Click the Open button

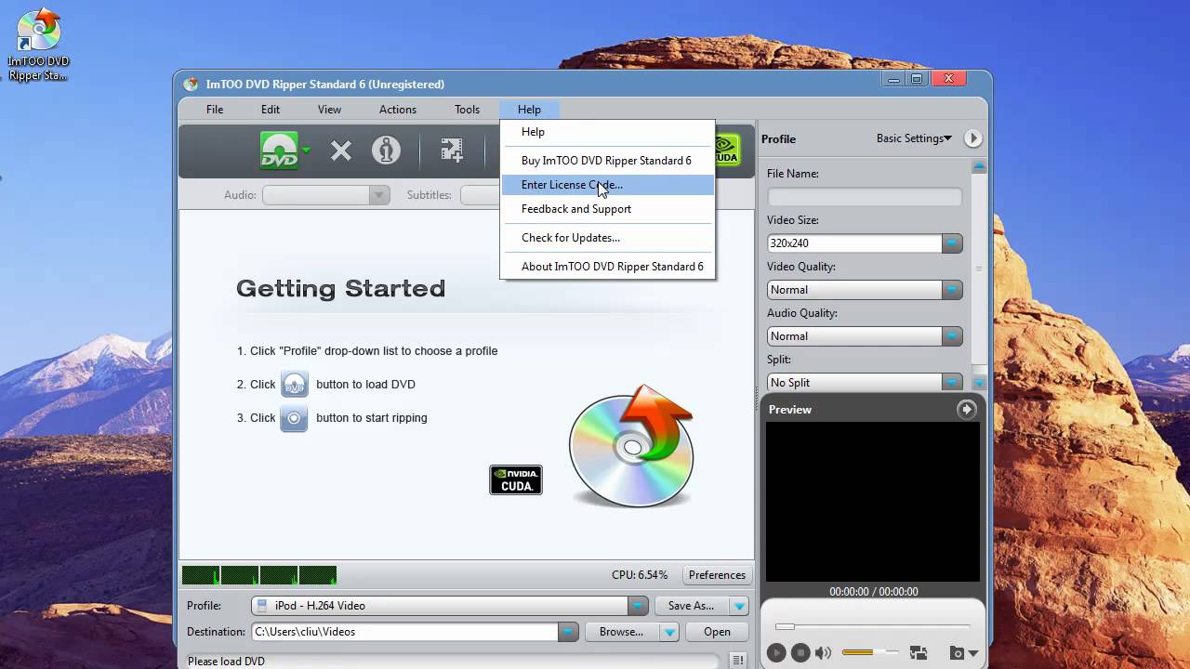(717, 632)
